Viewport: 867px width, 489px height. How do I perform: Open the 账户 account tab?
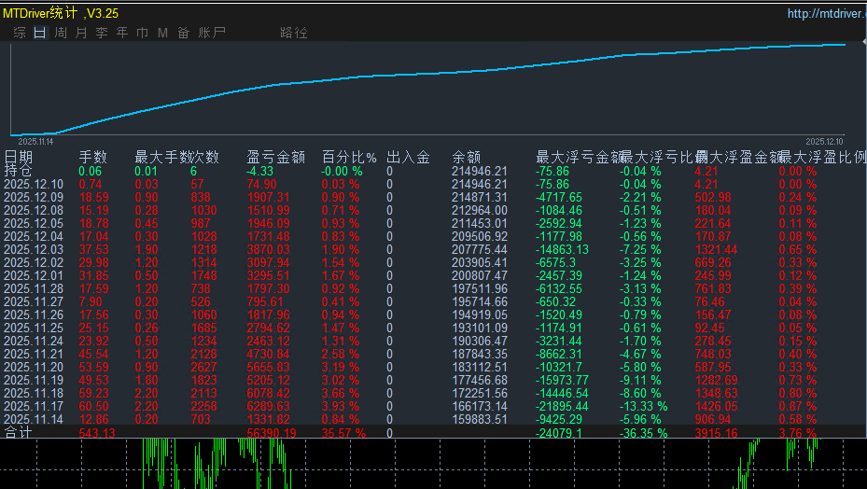[x=212, y=33]
